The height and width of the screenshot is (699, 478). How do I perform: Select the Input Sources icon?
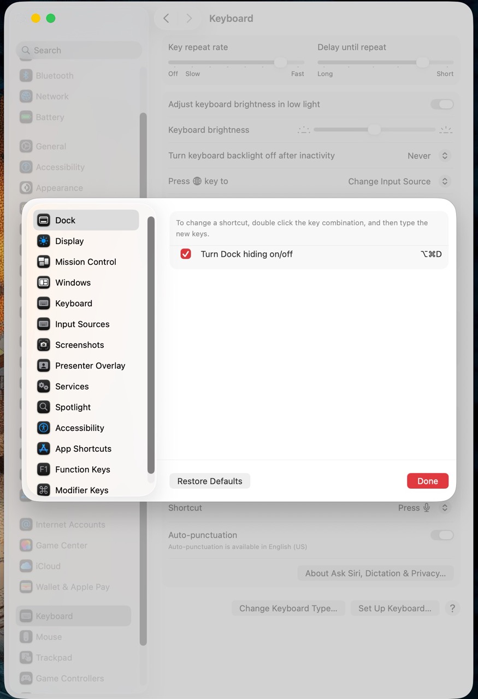[44, 324]
